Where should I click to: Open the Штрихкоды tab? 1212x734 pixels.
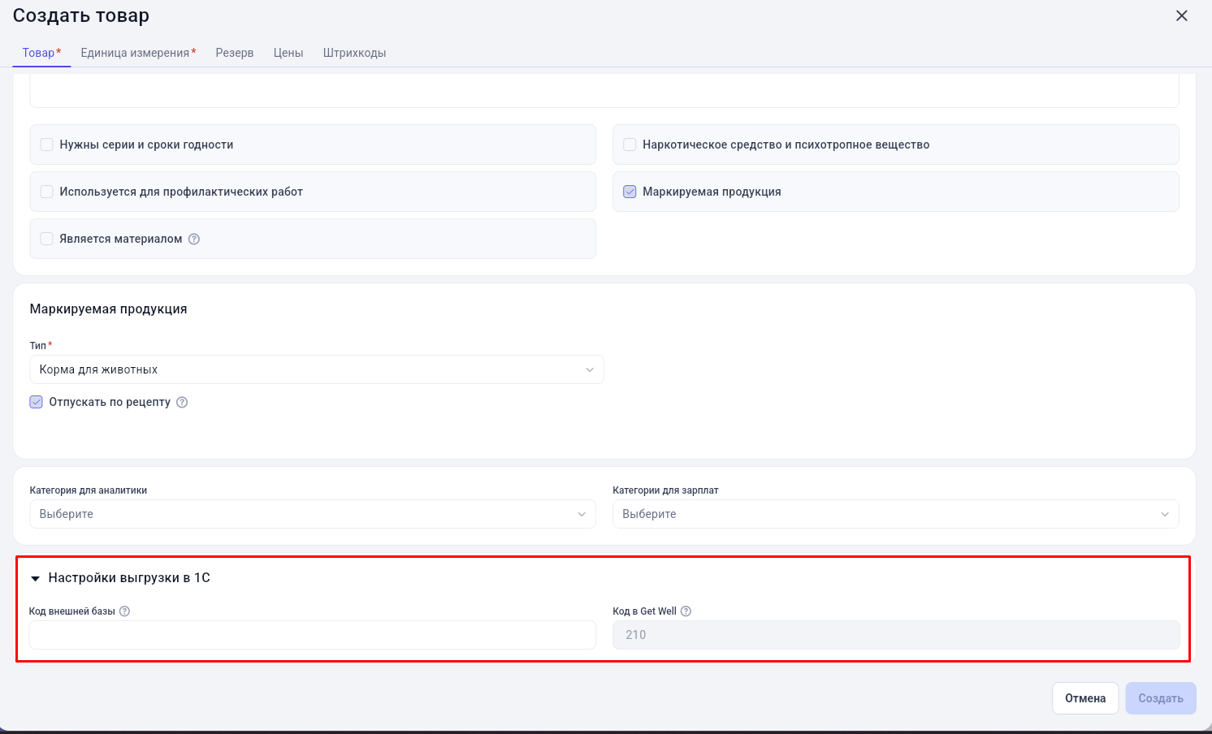(x=354, y=53)
